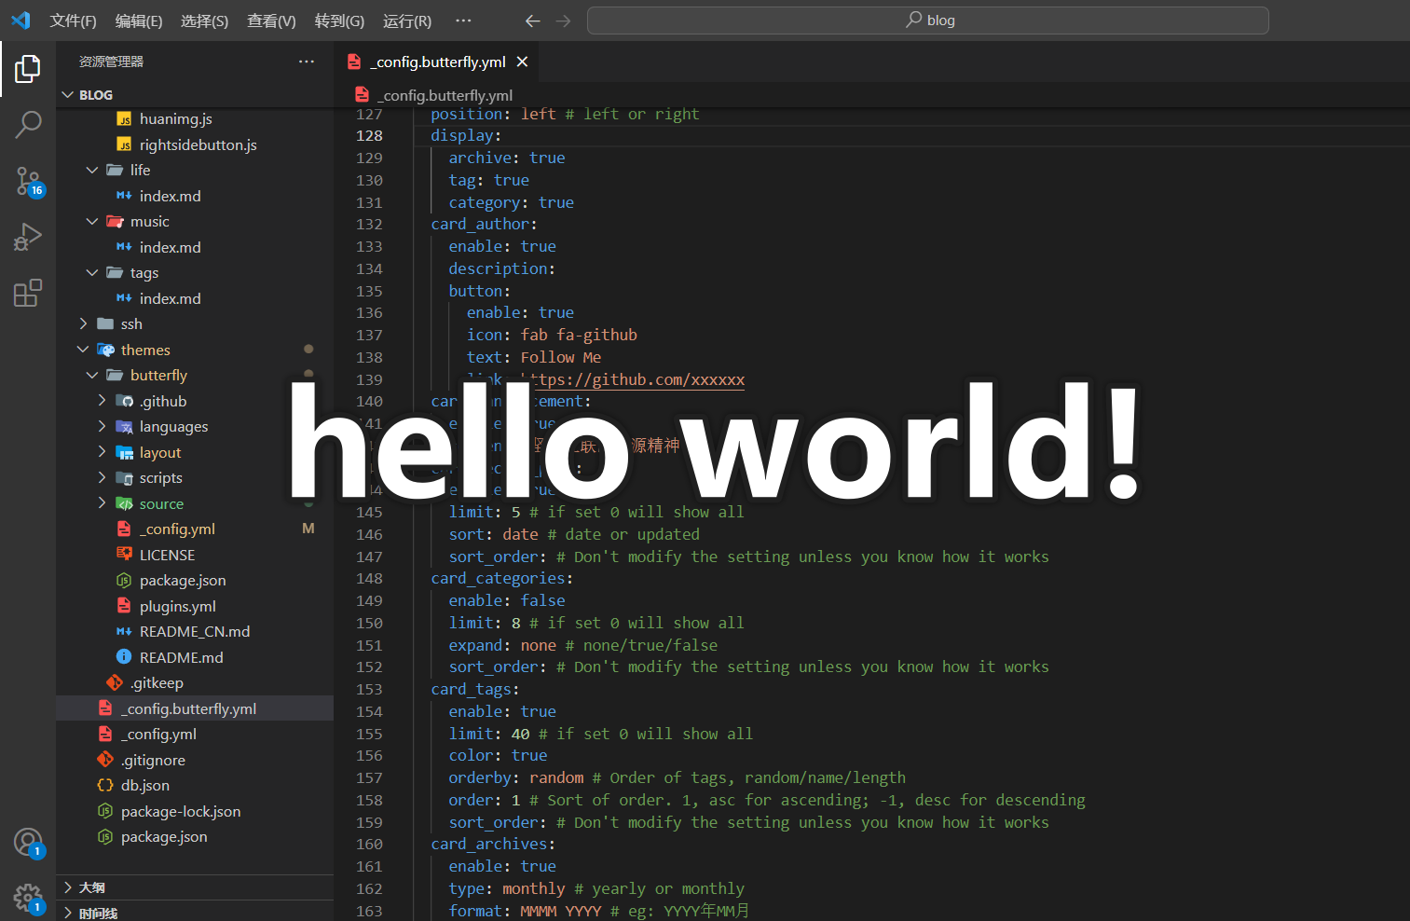Expand the ssh folder
Image resolution: width=1410 pixels, height=921 pixels.
coord(131,324)
